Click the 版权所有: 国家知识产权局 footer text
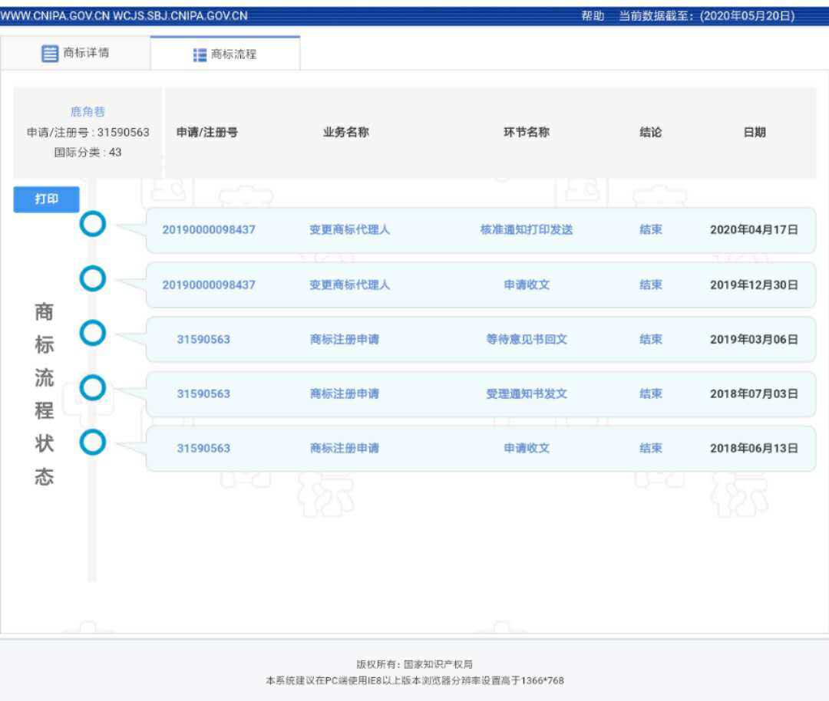Screen dimensions: 829x701 coord(414,664)
